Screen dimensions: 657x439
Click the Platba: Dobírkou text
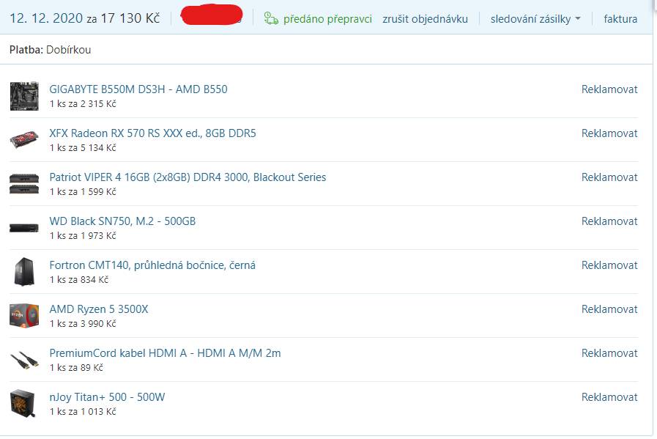(x=51, y=50)
